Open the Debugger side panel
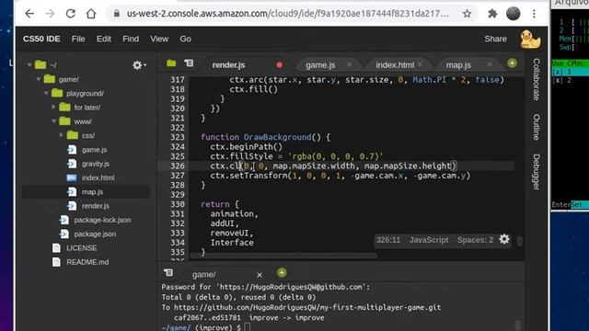This screenshot has height=331, width=589. (537, 172)
